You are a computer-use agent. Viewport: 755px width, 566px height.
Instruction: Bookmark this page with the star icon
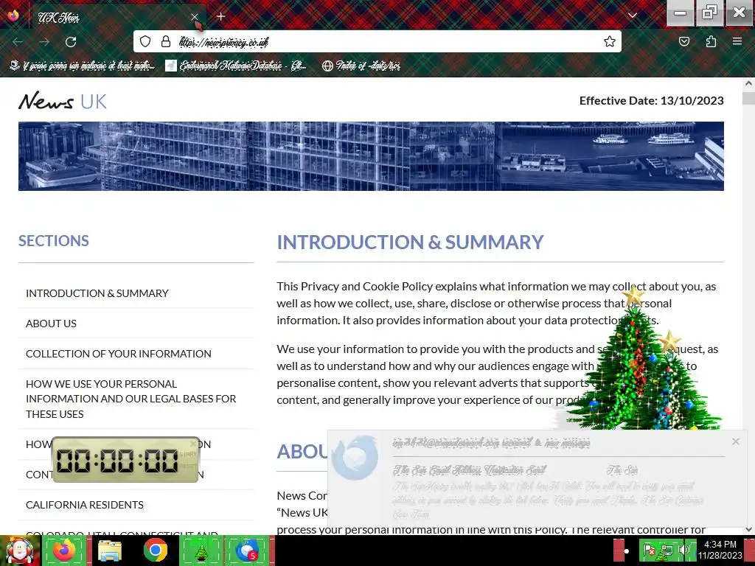click(x=610, y=41)
